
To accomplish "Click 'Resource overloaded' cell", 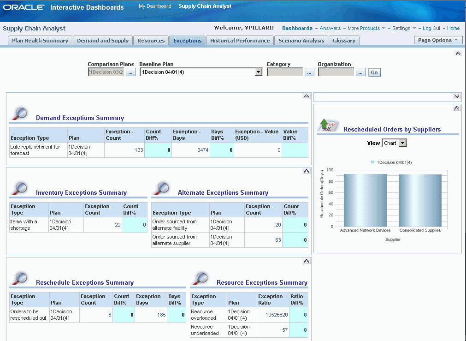I will point(208,315).
